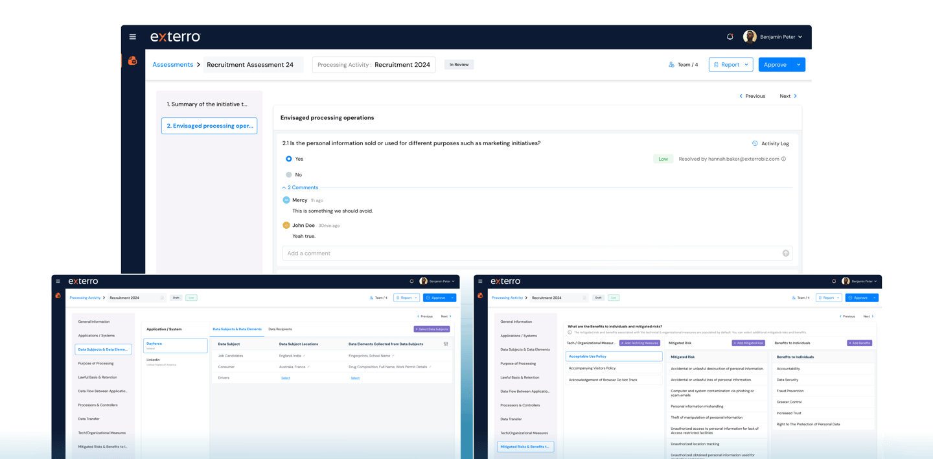Click Add Benefits button
This screenshot has height=459, width=933.
(x=860, y=343)
